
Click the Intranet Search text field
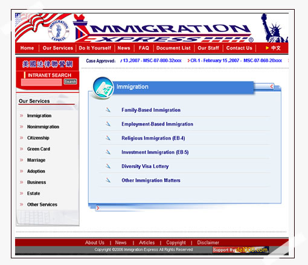pyautogui.click(x=42, y=82)
